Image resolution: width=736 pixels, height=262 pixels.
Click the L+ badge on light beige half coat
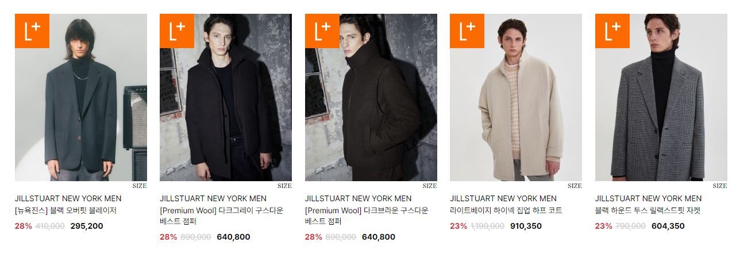coord(467,31)
